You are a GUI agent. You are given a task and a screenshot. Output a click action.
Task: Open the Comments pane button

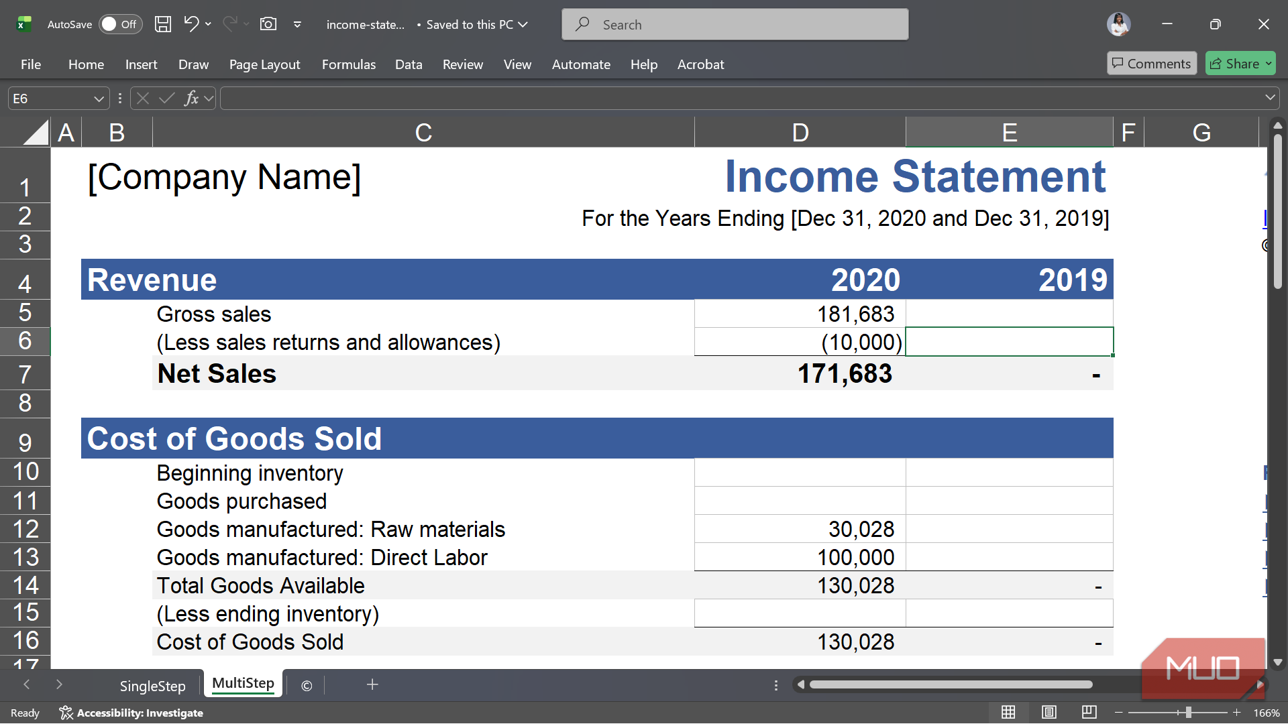click(x=1151, y=64)
